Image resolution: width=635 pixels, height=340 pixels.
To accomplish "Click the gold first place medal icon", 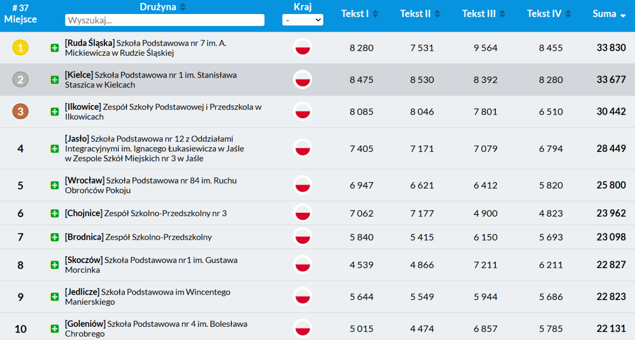I will coord(20,48).
